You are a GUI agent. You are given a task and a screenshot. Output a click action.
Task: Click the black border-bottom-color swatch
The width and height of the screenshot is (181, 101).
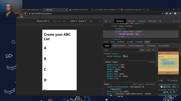pos(161,92)
